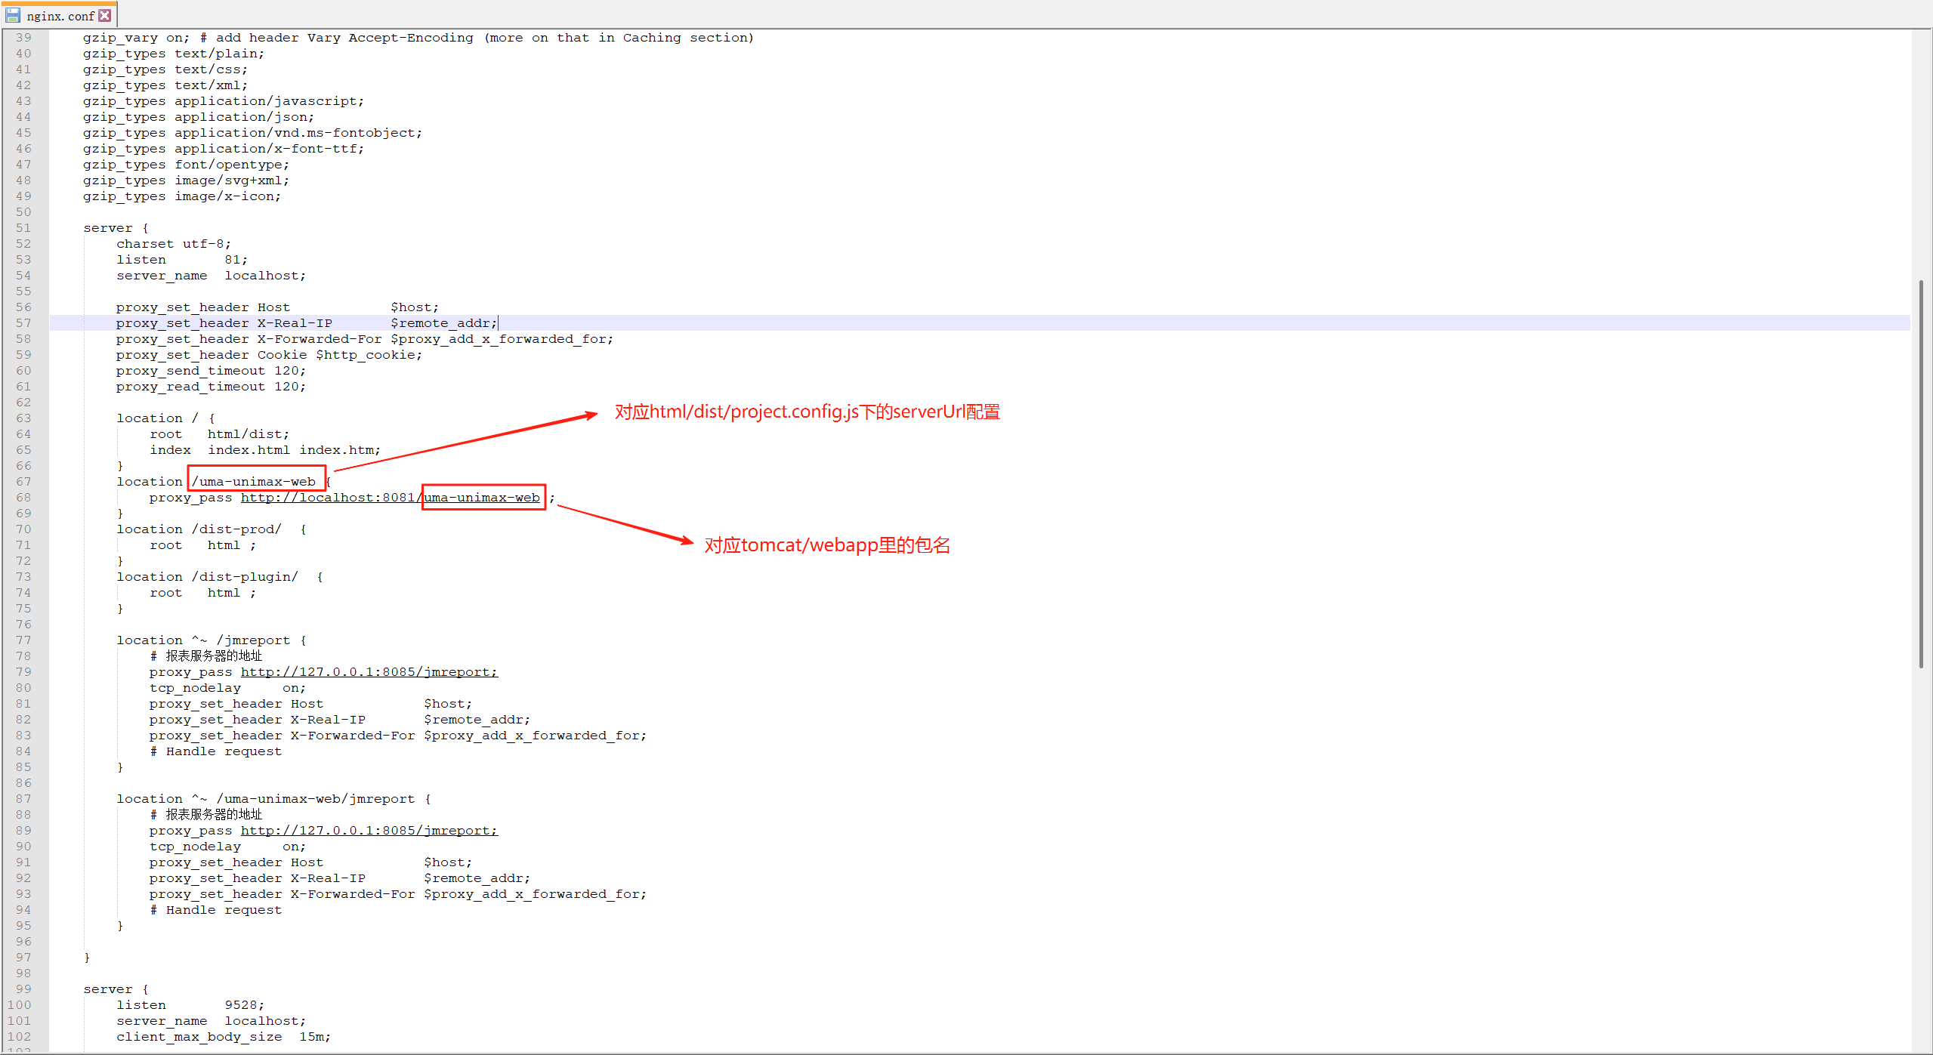Click the red serverUrl annotation text

[x=807, y=412]
